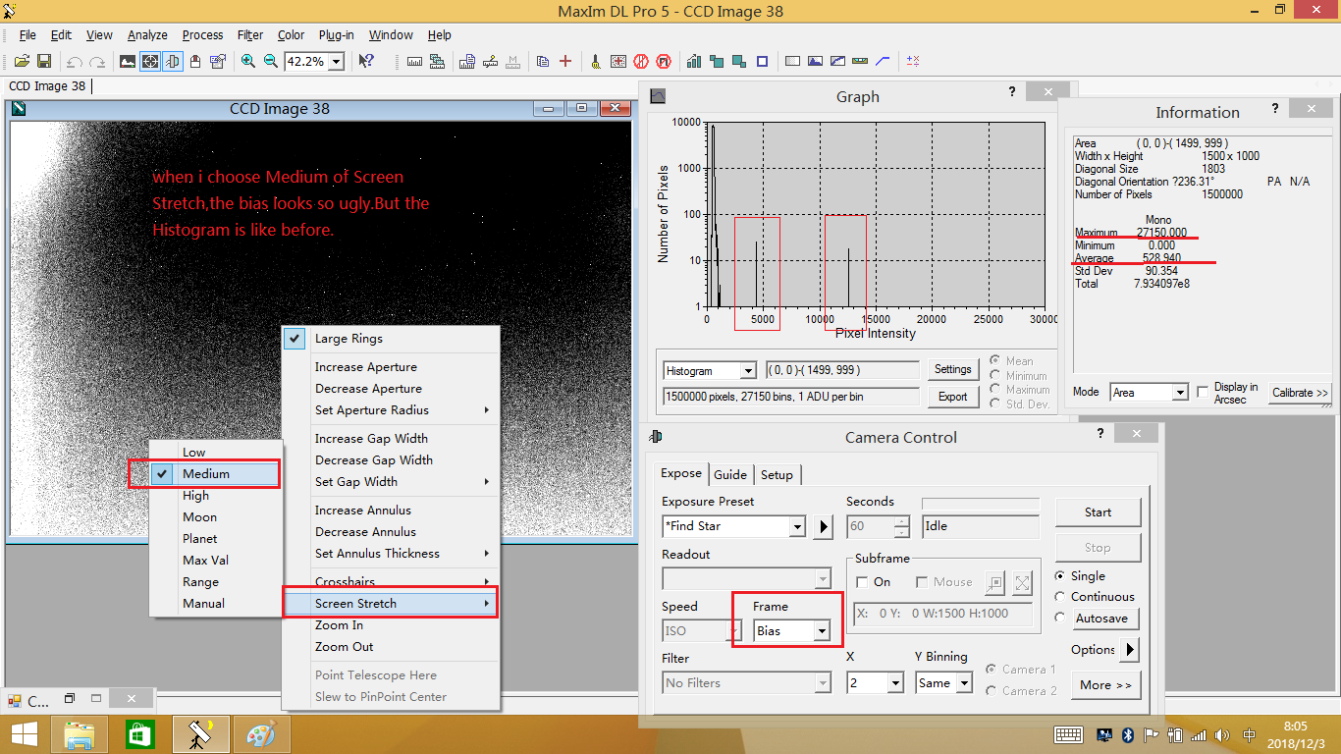Open the Frame type dropdown showing Bias
1341x754 pixels.
(x=821, y=630)
